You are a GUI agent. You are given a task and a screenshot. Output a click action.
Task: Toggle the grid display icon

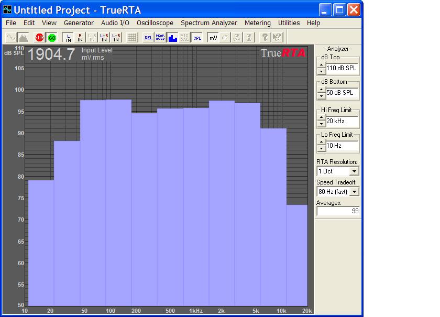pyautogui.click(x=132, y=37)
